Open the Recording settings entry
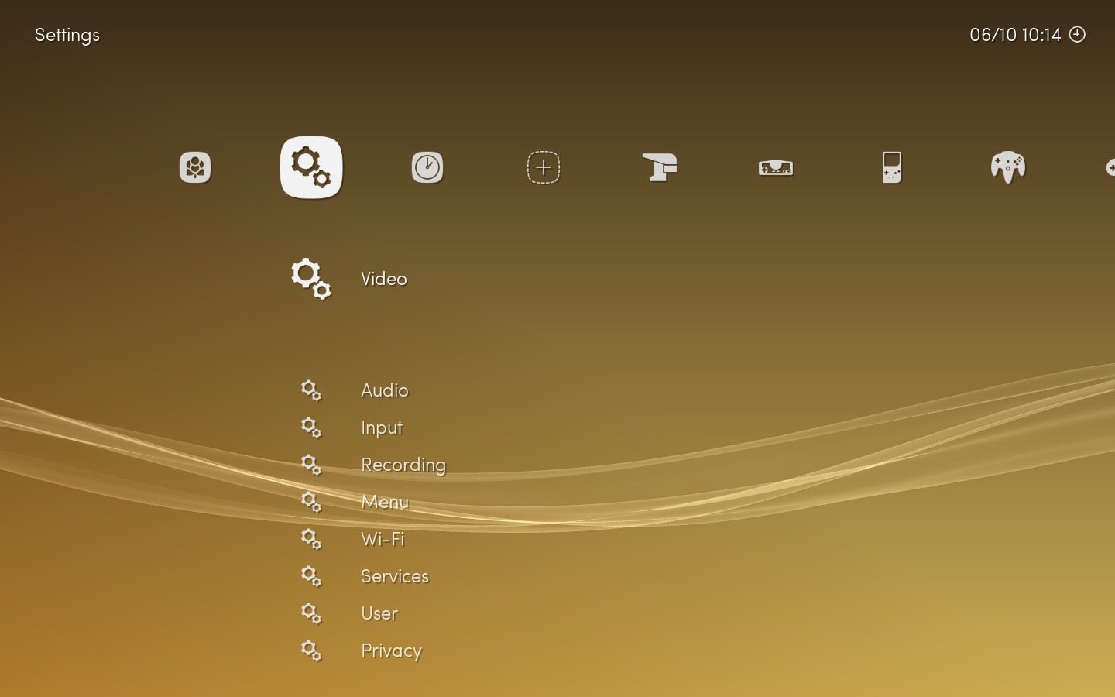The image size is (1115, 697). [x=403, y=465]
